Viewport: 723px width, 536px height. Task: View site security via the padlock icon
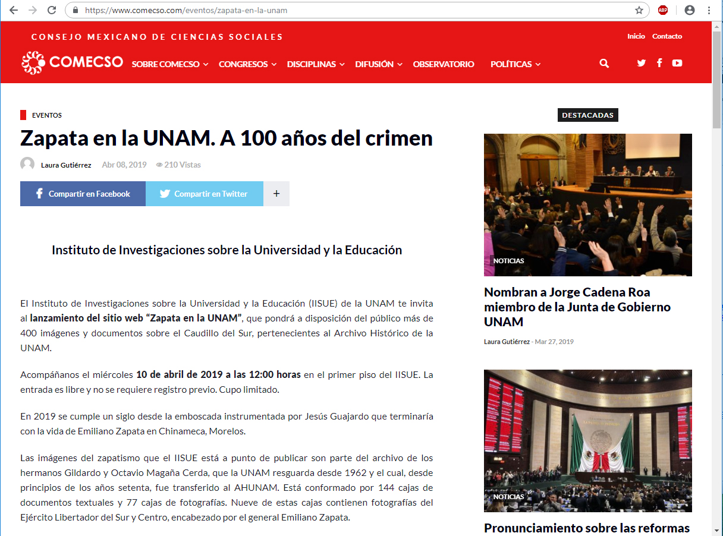(x=76, y=10)
